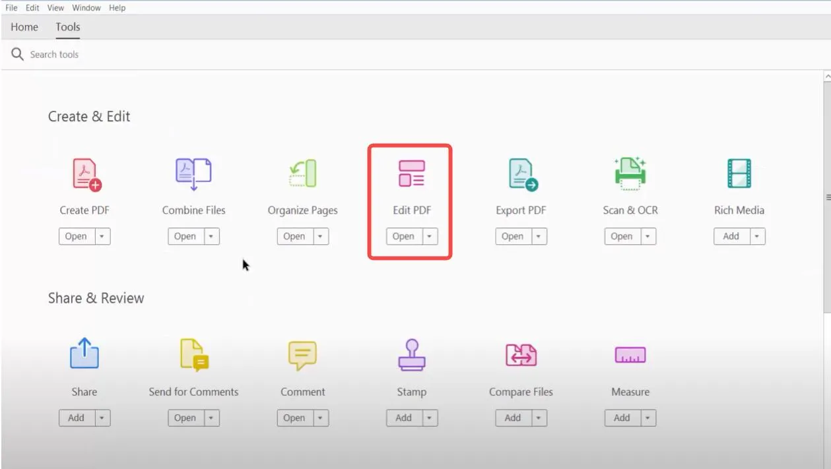Screen dimensions: 831x469
Task: Open the Window menu
Action: [x=86, y=7]
